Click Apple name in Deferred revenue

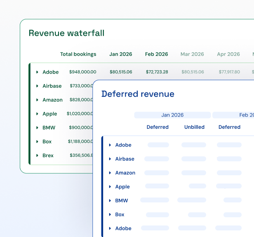[122, 187]
